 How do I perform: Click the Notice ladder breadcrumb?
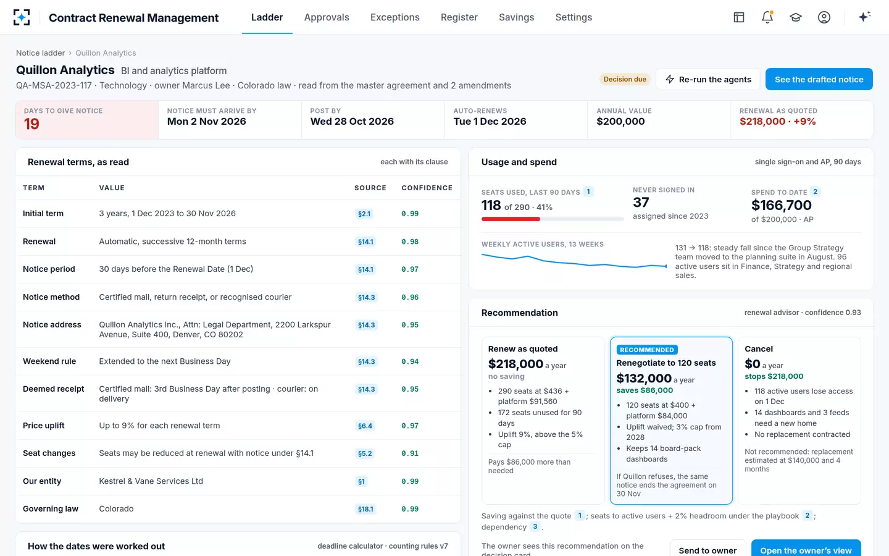40,53
